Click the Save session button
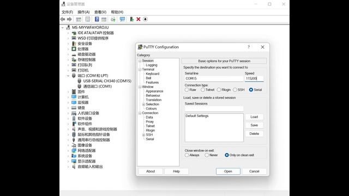Viewport: 349px width, 196px height. click(x=254, y=125)
